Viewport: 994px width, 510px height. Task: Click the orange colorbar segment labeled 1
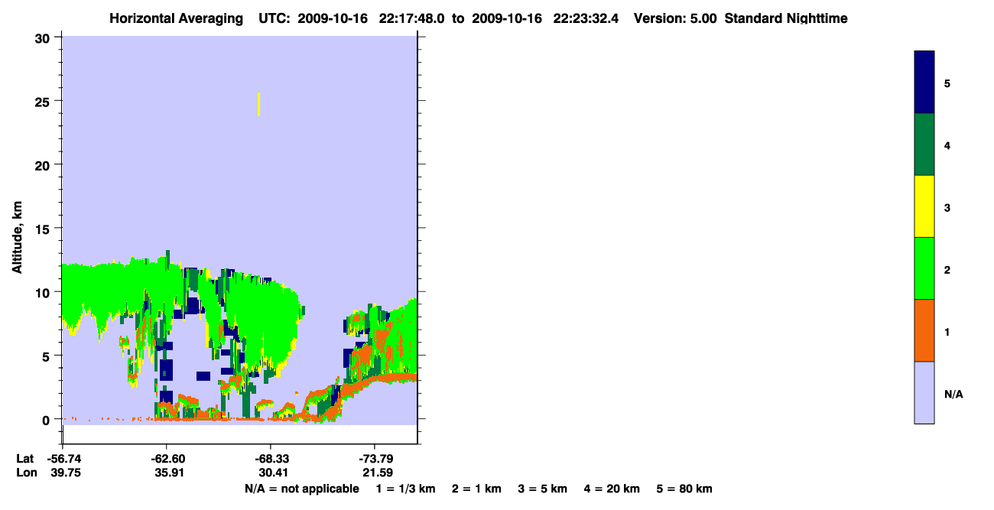924,330
